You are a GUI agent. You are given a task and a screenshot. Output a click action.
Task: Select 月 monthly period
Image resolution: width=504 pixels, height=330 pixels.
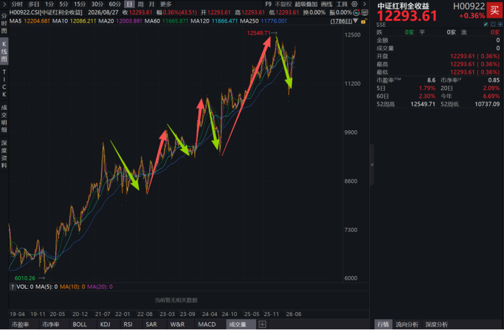[x=152, y=4]
